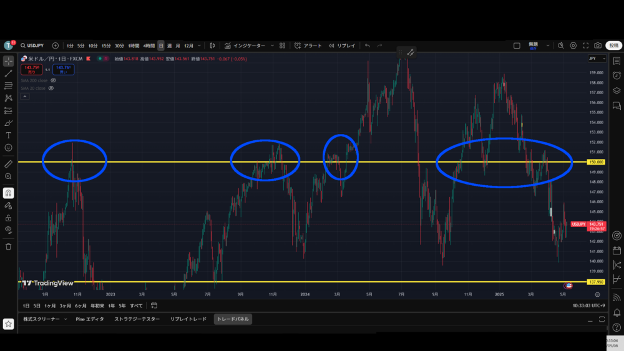Click the redo arrow

[x=379, y=46]
